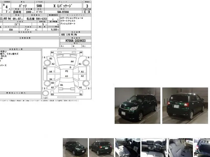The width and height of the screenshot is (210, 157).
Task: View the rear seats interior thumbnail
Action: pos(180,147)
